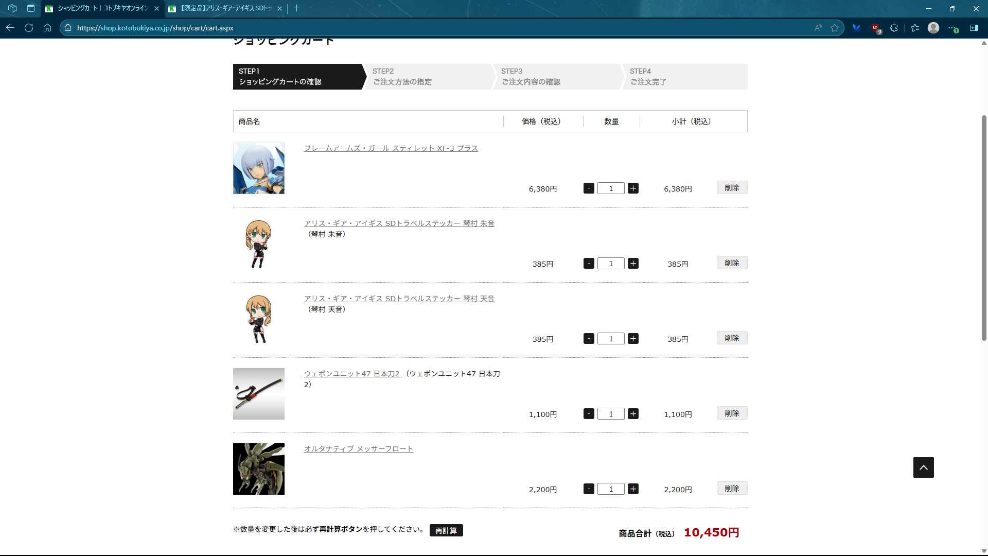Decrease quantity of 琴村 天音 sticker
The height and width of the screenshot is (556, 988).
pos(589,339)
